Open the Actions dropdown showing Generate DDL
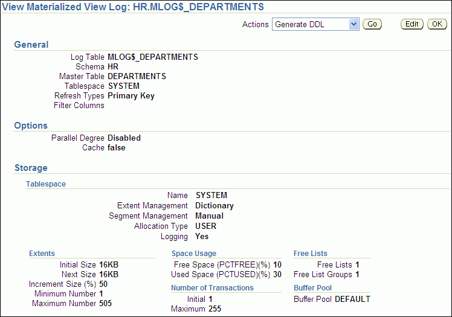Screen dimensions: 452x317 pyautogui.click(x=315, y=24)
